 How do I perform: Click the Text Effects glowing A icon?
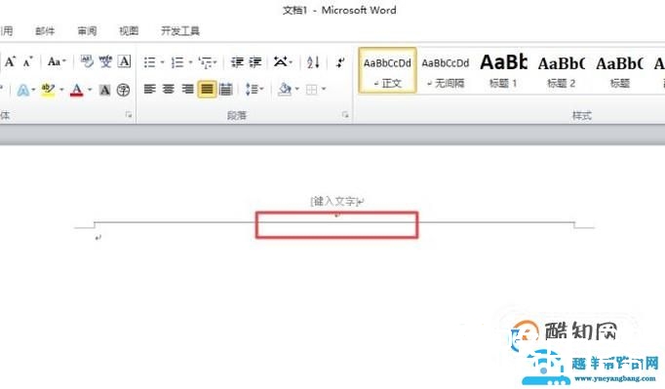(22, 90)
